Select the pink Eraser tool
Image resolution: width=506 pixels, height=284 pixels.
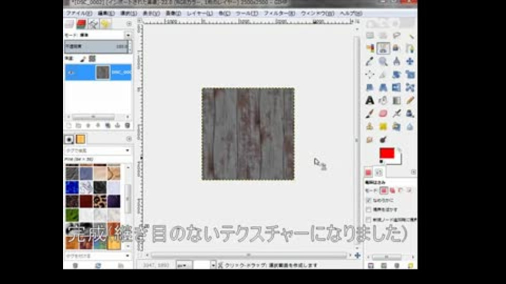pos(383,114)
